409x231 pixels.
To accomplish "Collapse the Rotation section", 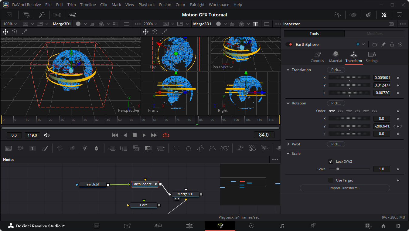I will click(288, 103).
